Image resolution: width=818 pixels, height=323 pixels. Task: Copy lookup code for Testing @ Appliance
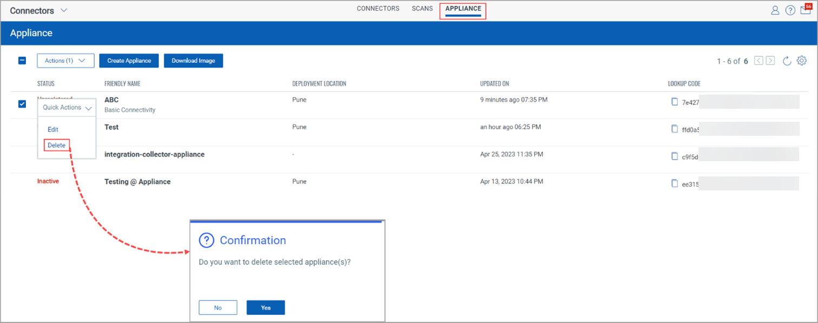(675, 183)
